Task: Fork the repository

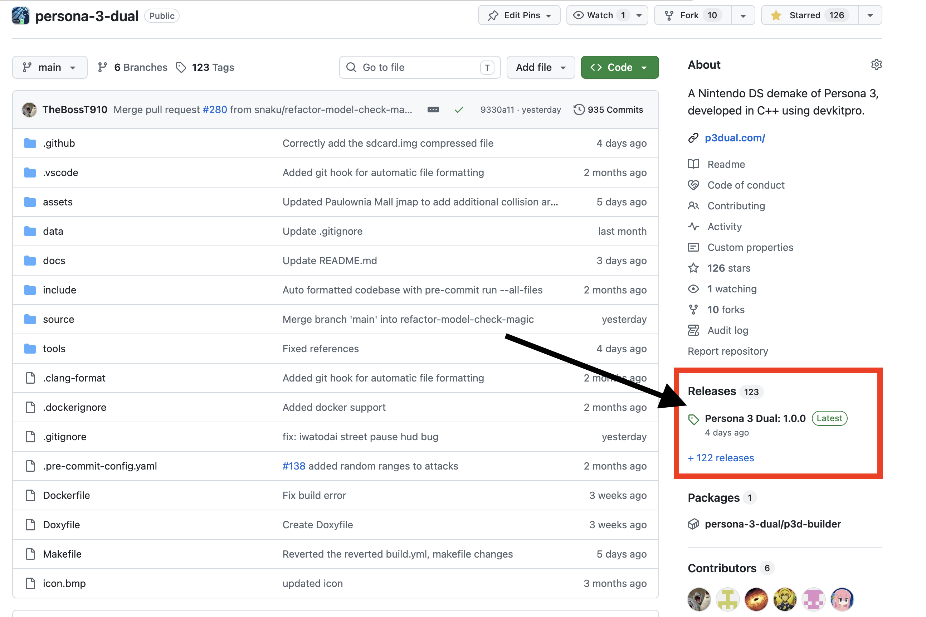Action: pos(692,15)
